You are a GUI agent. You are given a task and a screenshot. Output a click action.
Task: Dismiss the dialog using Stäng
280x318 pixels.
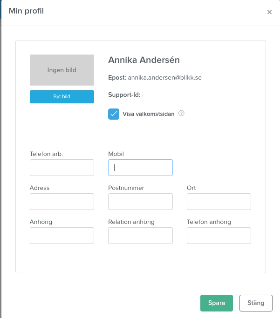pyautogui.click(x=256, y=303)
